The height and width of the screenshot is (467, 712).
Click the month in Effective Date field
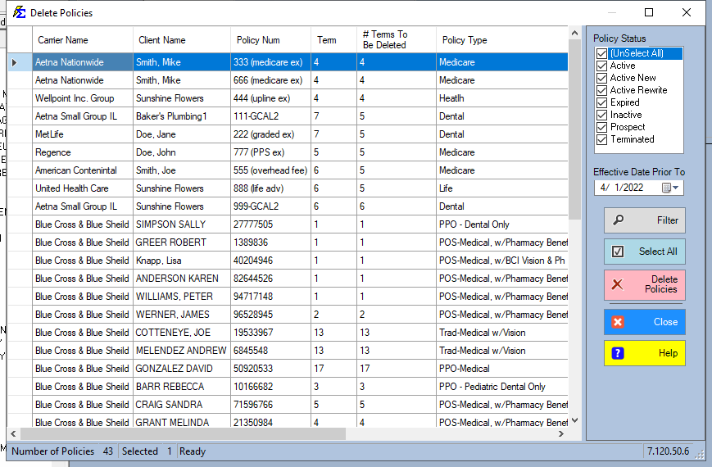pos(603,188)
